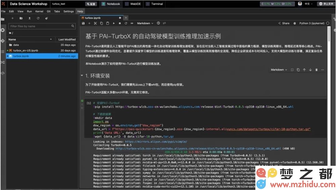
Task: Select turbox_en-US.ipynb in file list
Action: 42,50
